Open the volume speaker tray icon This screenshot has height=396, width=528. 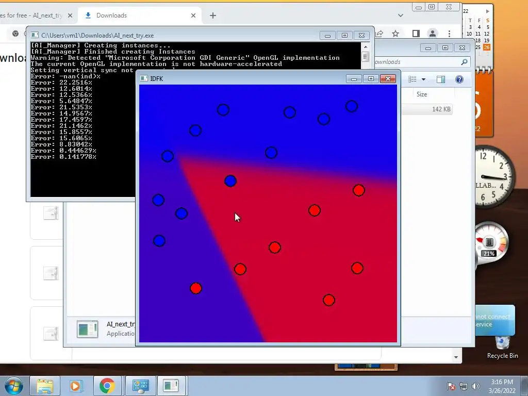click(x=475, y=386)
